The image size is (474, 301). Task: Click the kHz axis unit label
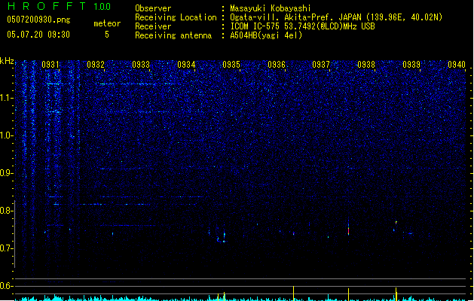[x=7, y=61]
